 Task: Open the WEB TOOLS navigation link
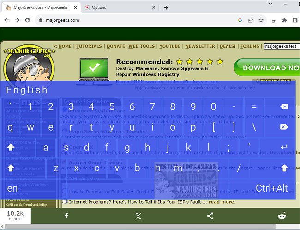tap(142, 46)
